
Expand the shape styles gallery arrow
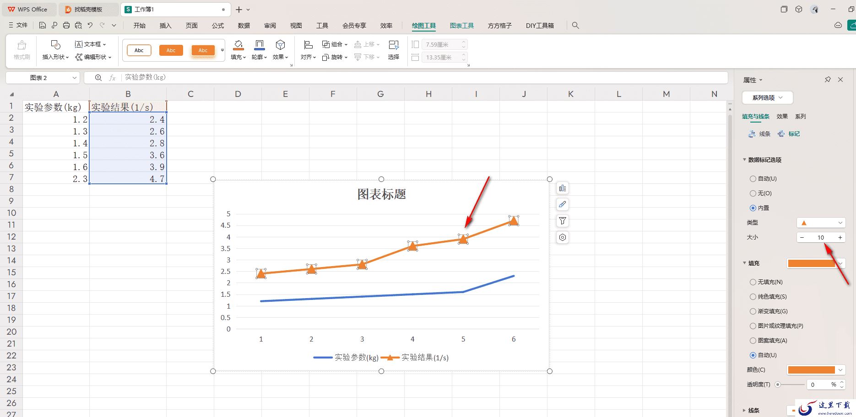(x=222, y=50)
